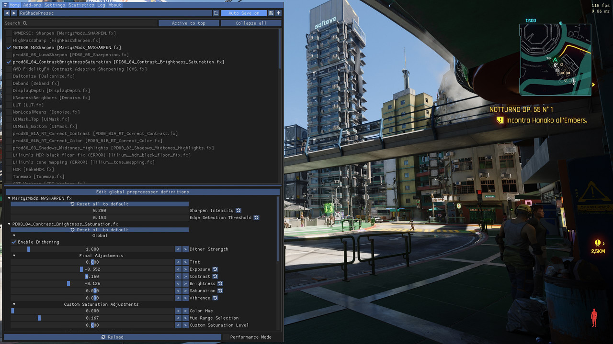This screenshot has height=344, width=613.
Task: Reset Exposure value to default
Action: (x=215, y=269)
